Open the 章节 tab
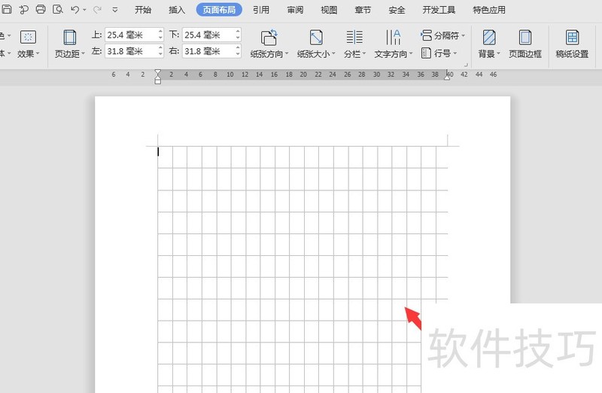The width and height of the screenshot is (602, 393). click(363, 10)
